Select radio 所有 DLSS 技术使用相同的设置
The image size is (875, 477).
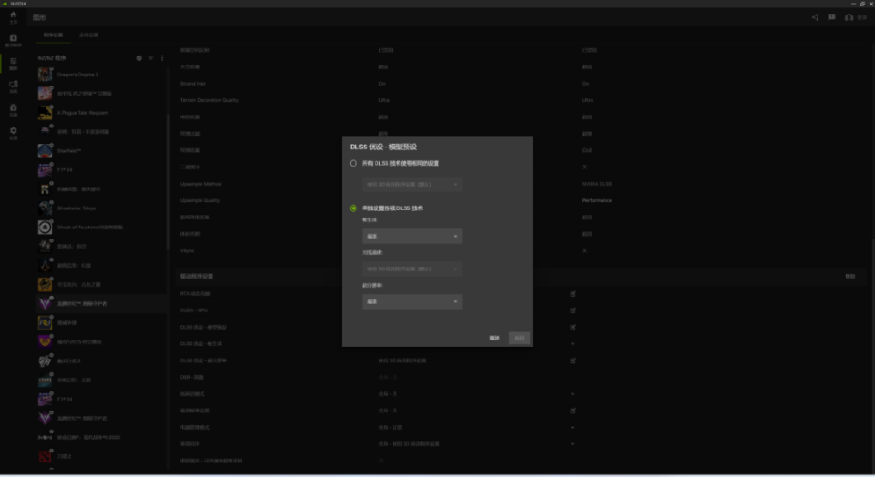pos(354,163)
